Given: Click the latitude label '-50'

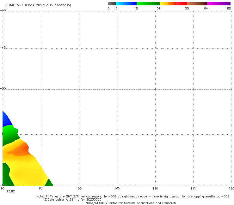Looking at the screenshot, I should [3, 88].
